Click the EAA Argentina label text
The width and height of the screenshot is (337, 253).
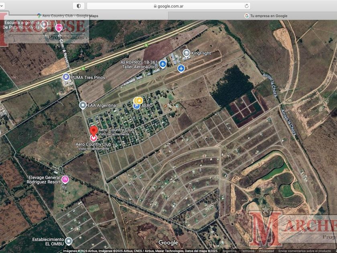coord(102,105)
